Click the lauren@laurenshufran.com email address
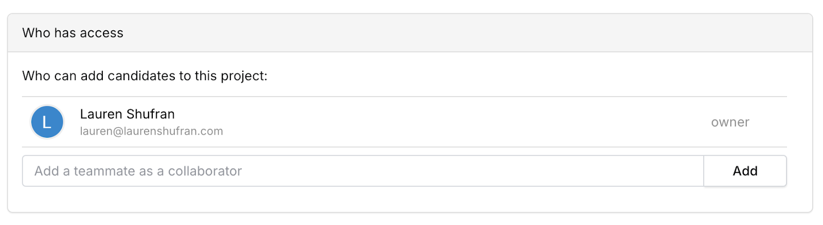 coord(151,132)
